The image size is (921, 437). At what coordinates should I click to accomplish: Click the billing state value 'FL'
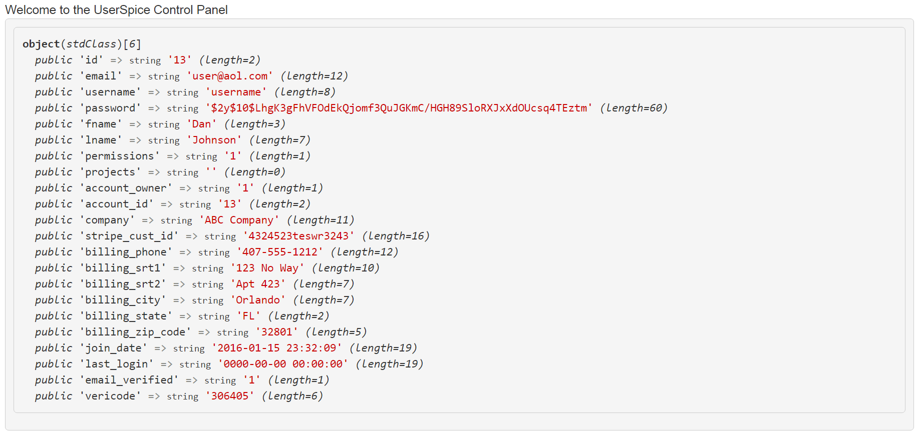[x=248, y=316]
